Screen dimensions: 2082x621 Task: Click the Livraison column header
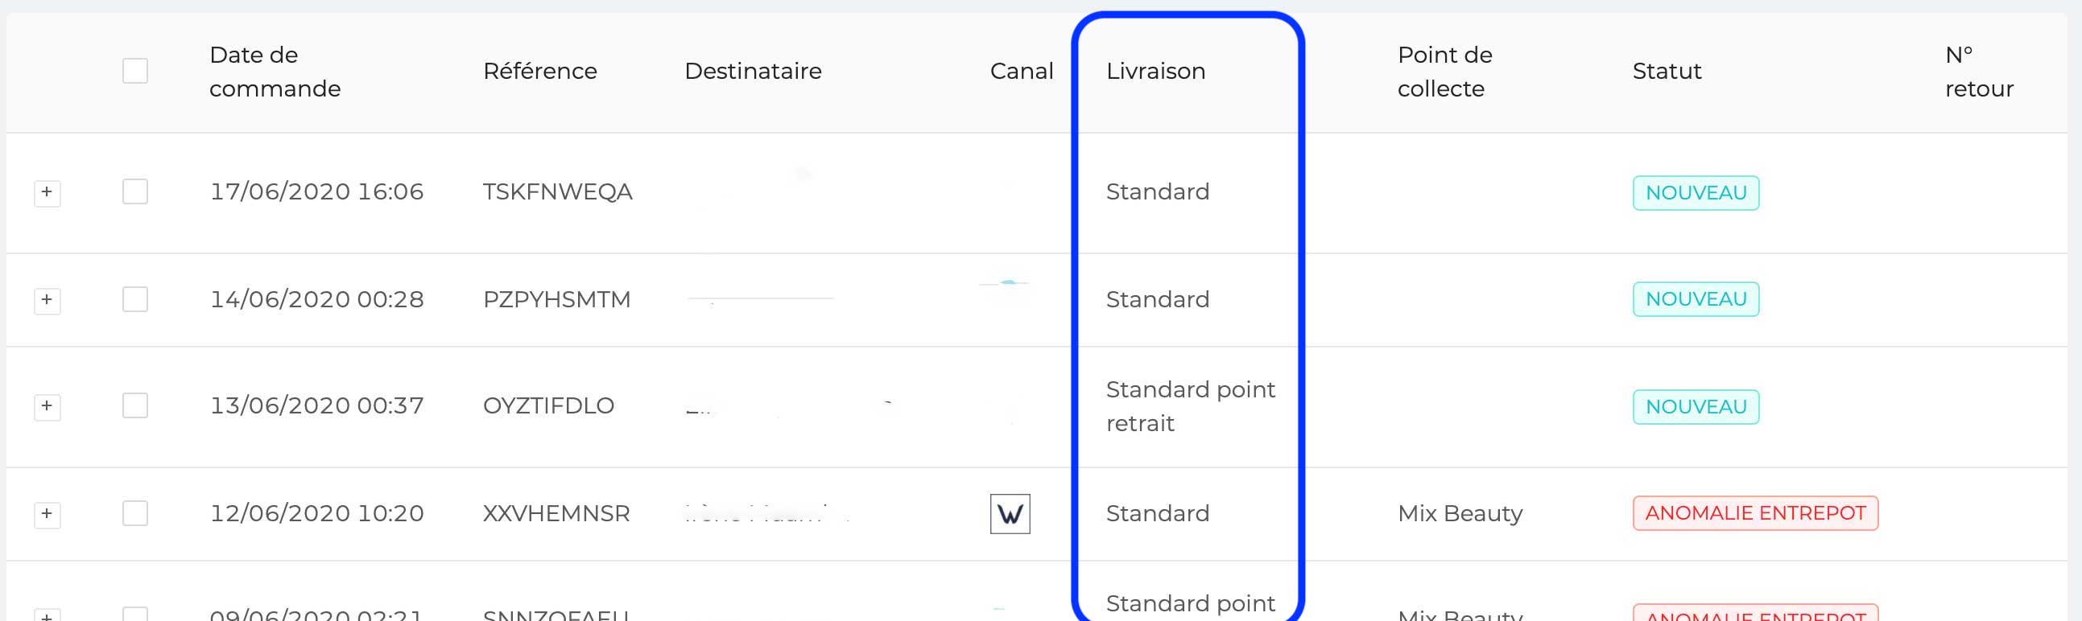tap(1155, 71)
